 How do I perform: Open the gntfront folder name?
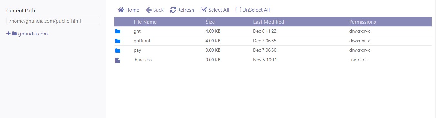point(142,41)
